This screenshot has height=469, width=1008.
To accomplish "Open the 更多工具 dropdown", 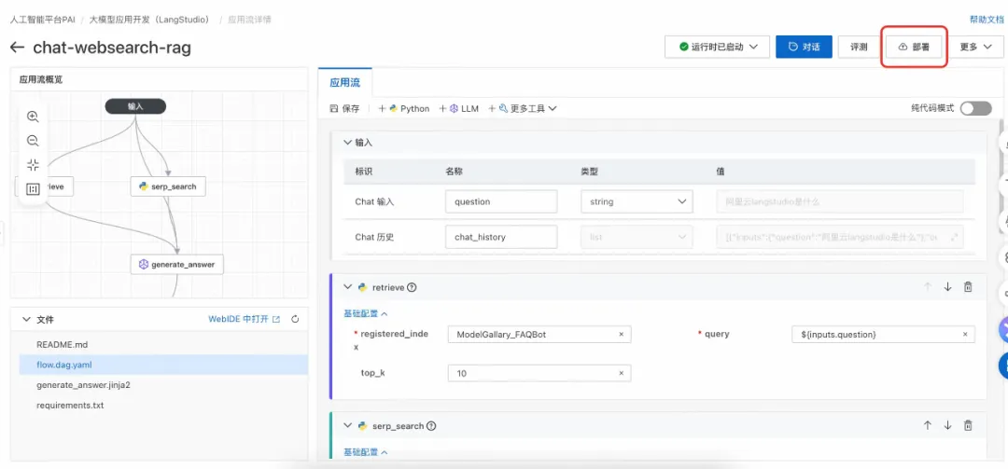I will tap(523, 108).
